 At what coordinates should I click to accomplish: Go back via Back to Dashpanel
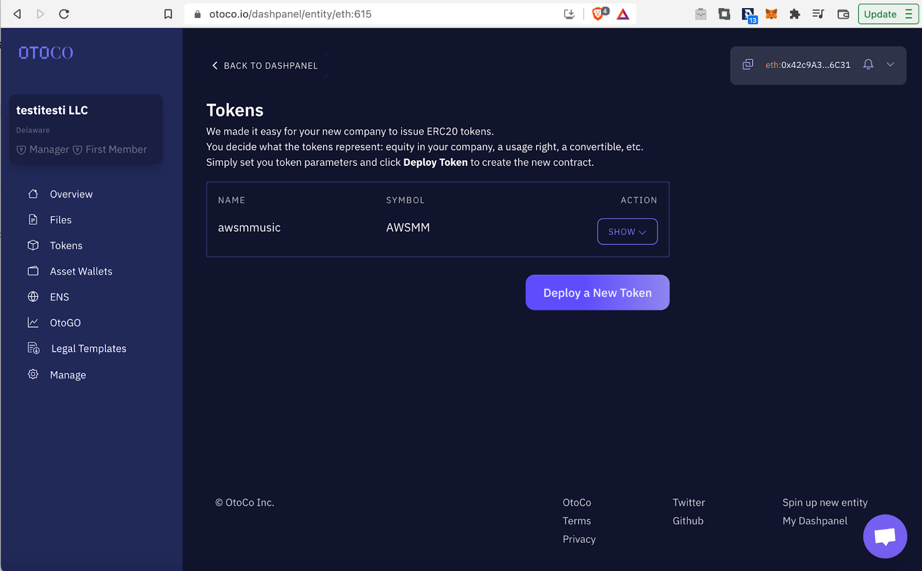click(x=265, y=66)
